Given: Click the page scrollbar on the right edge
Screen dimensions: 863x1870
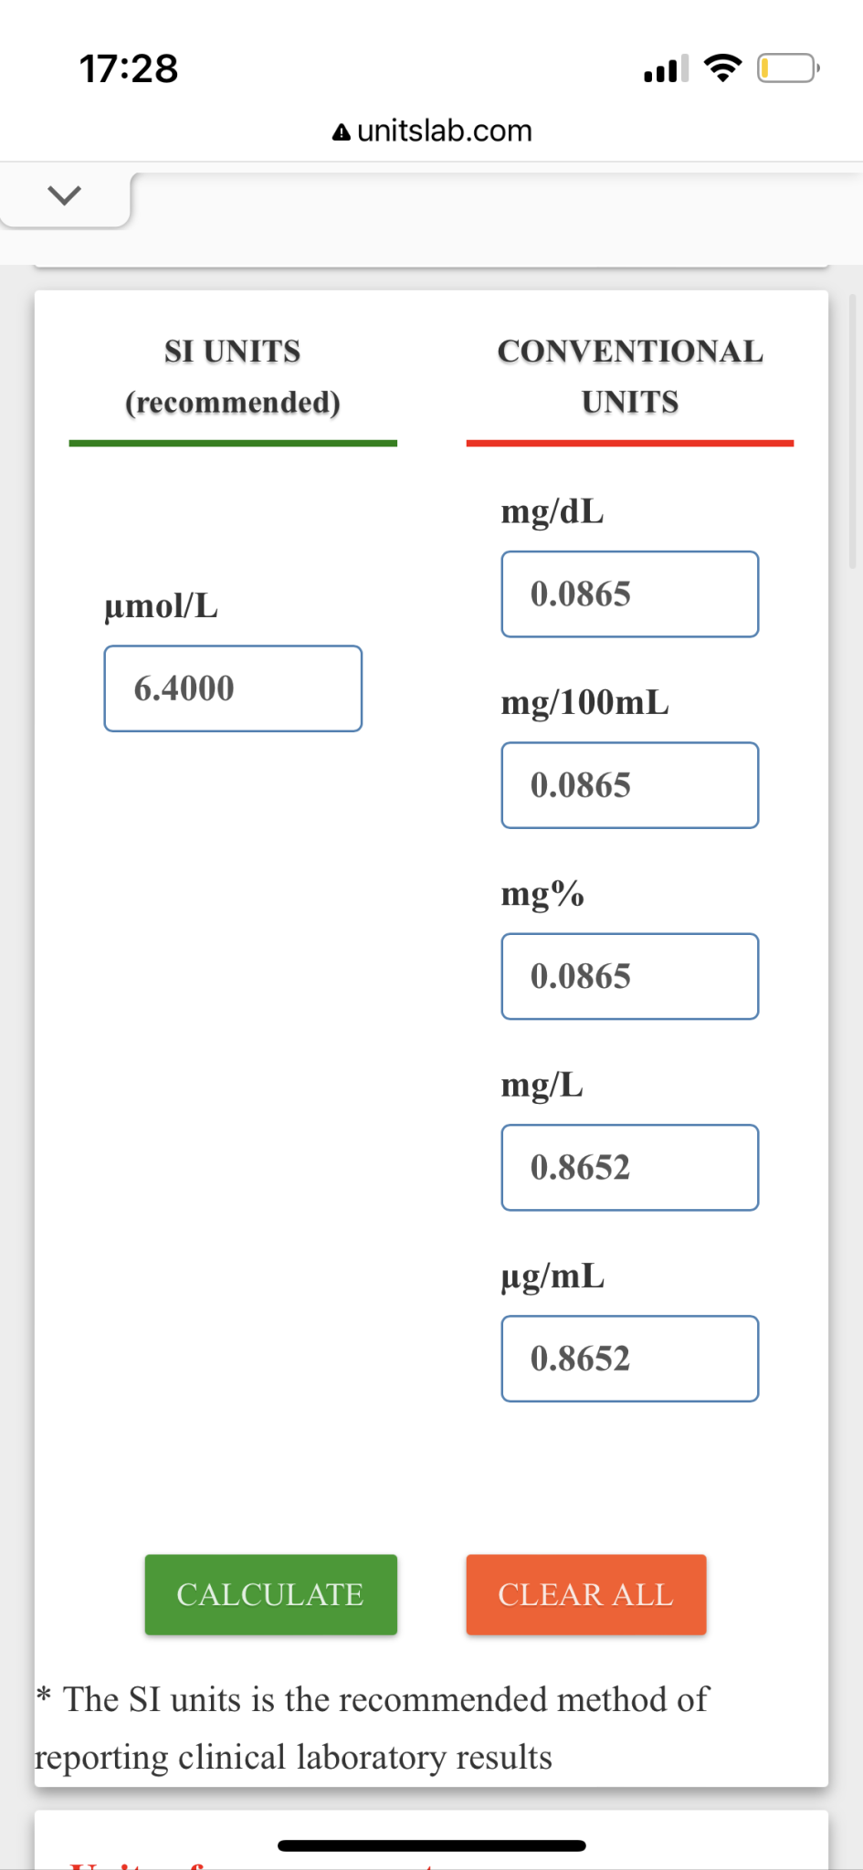Looking at the screenshot, I should [x=852, y=431].
